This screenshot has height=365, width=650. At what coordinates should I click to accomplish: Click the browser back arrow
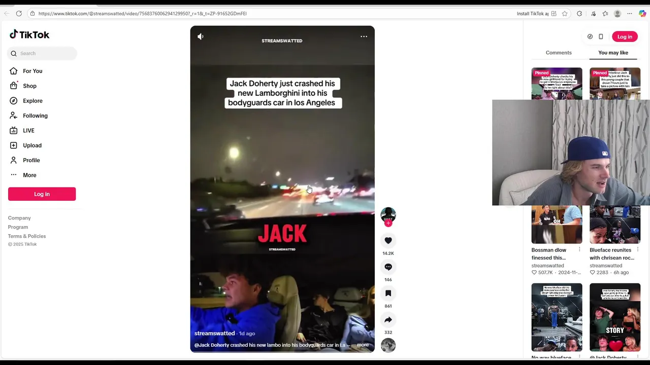click(7, 14)
